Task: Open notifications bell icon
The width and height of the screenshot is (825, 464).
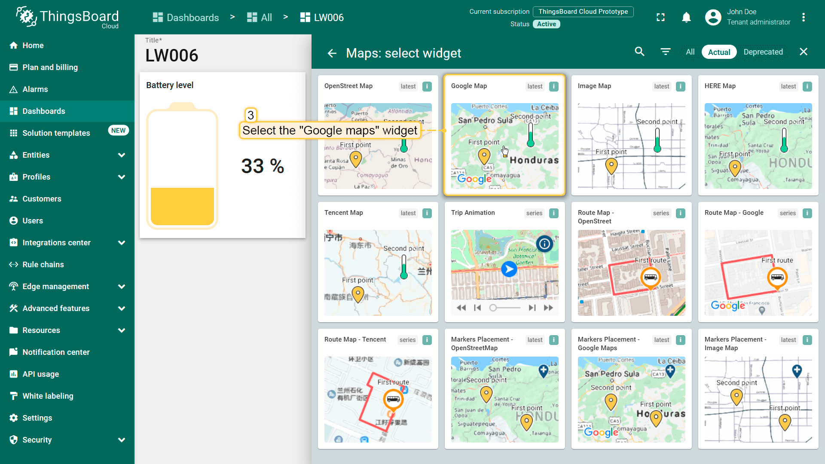Action: (686, 18)
